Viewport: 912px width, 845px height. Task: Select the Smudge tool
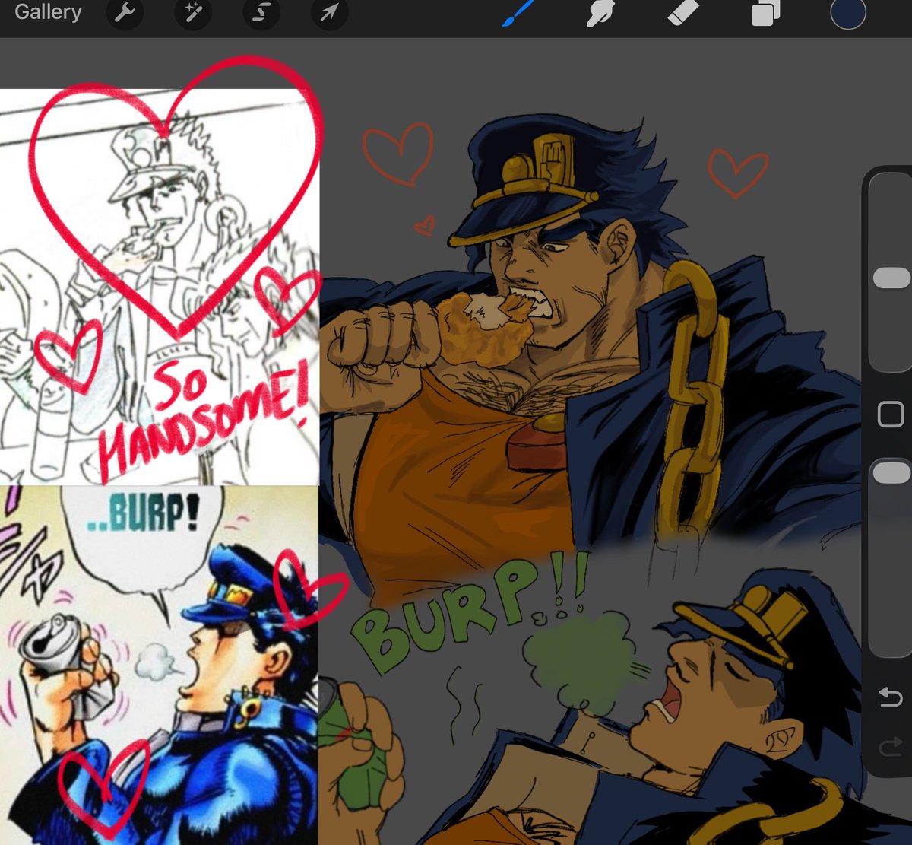coord(601,13)
